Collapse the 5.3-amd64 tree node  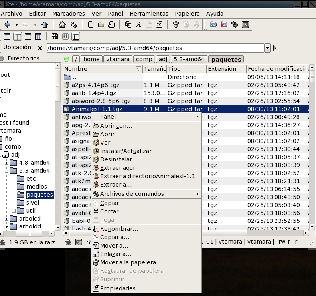click(x=7, y=171)
